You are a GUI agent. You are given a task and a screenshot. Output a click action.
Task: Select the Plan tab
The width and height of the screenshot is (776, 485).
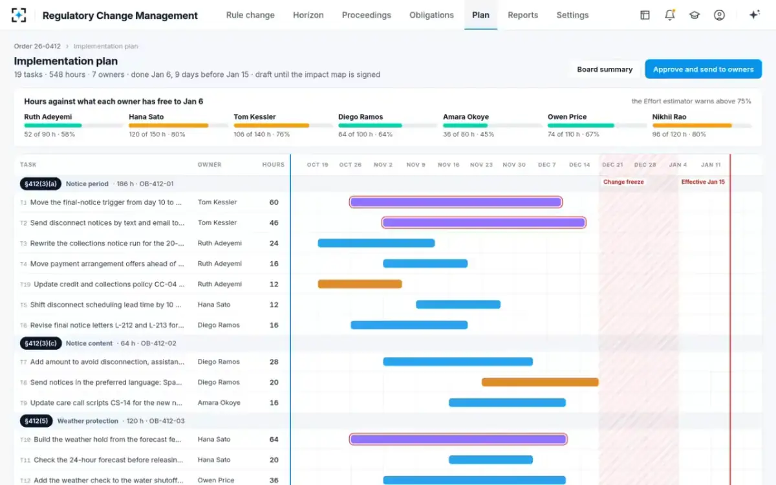tap(480, 15)
